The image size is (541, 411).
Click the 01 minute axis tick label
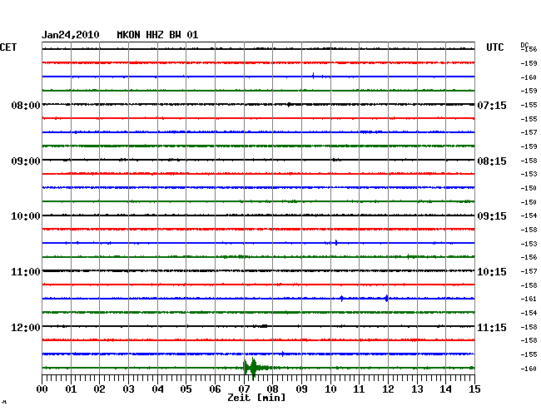(x=71, y=389)
